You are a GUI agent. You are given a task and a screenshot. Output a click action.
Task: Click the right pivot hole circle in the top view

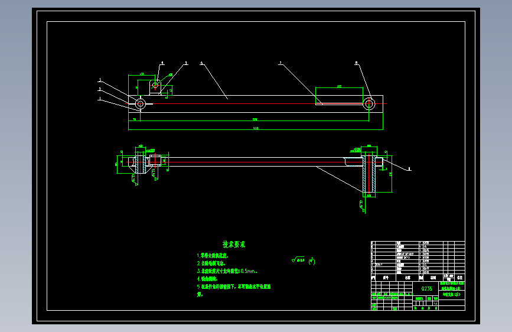(369, 104)
